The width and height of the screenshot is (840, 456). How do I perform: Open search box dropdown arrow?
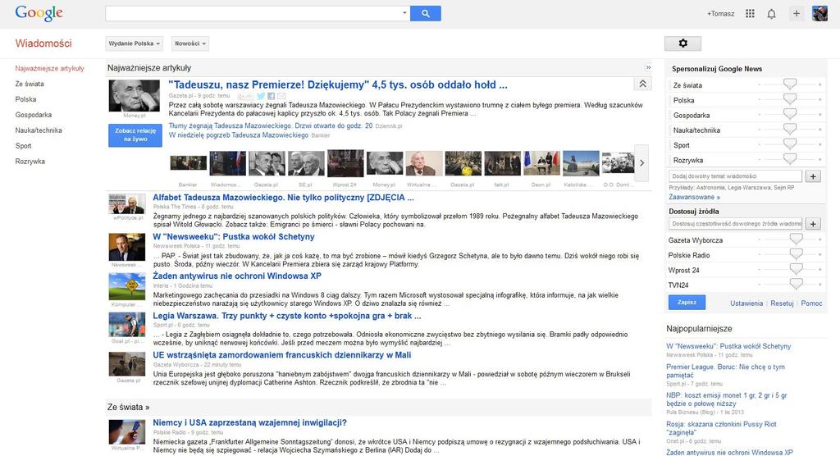pyautogui.click(x=404, y=13)
